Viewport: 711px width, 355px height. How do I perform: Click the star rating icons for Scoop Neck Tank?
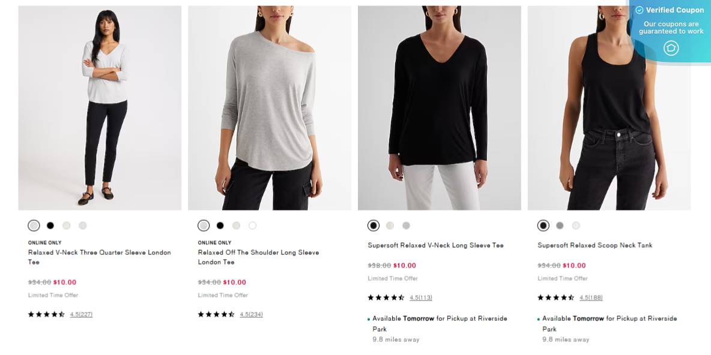(x=555, y=297)
